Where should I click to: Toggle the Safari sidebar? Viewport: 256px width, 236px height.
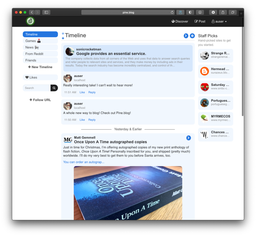pos(46,12)
